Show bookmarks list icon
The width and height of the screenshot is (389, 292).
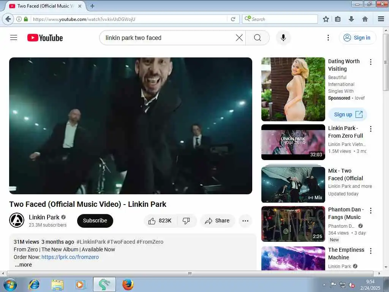(x=338, y=19)
